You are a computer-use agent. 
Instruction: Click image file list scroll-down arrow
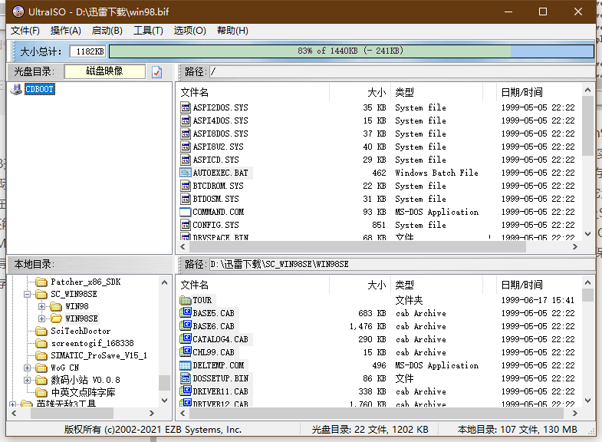pyautogui.click(x=587, y=233)
